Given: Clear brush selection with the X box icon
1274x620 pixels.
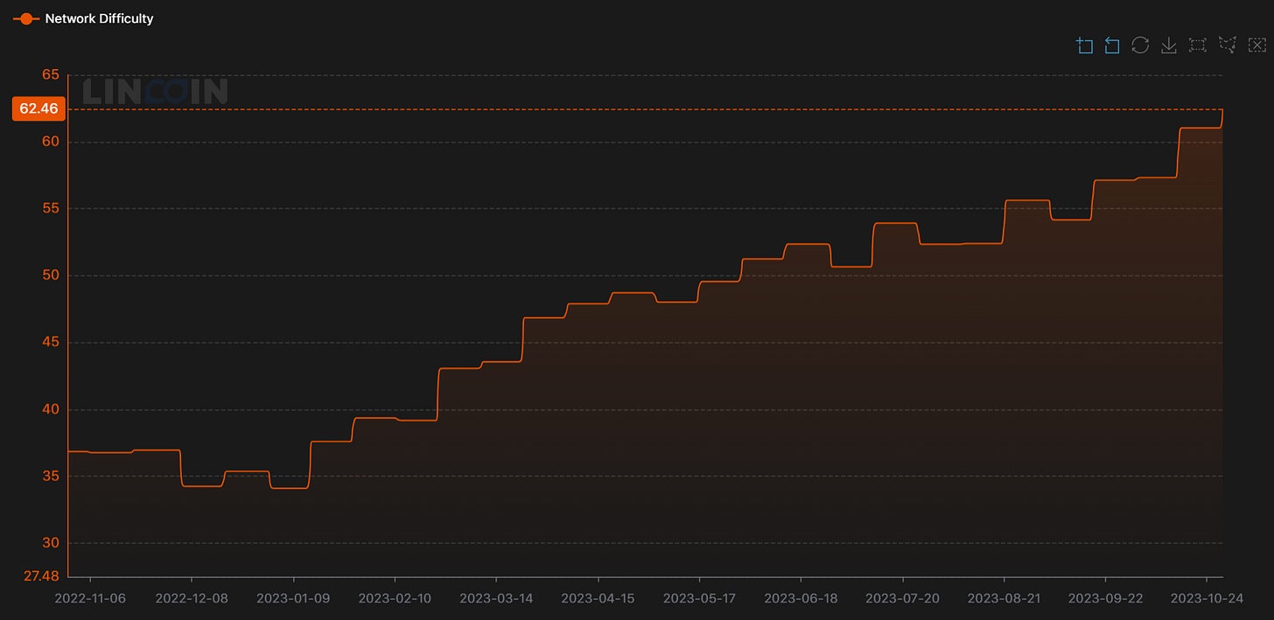Looking at the screenshot, I should (x=1256, y=45).
